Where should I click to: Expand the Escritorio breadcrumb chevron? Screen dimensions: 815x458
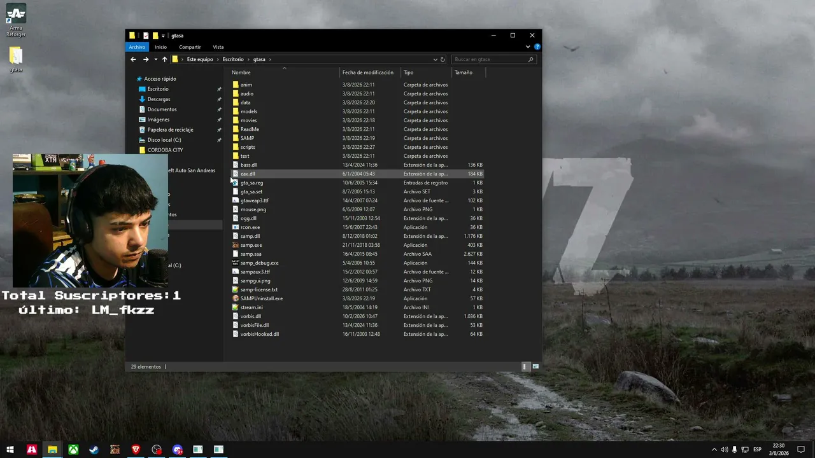(x=248, y=59)
